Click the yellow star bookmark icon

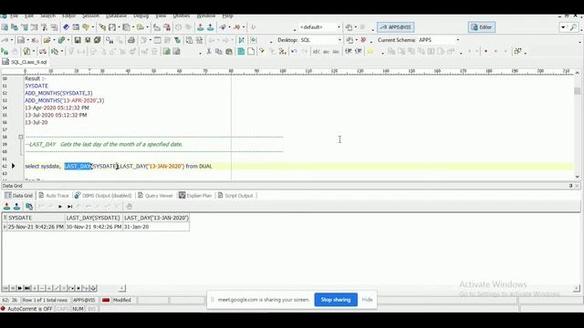tap(370, 51)
